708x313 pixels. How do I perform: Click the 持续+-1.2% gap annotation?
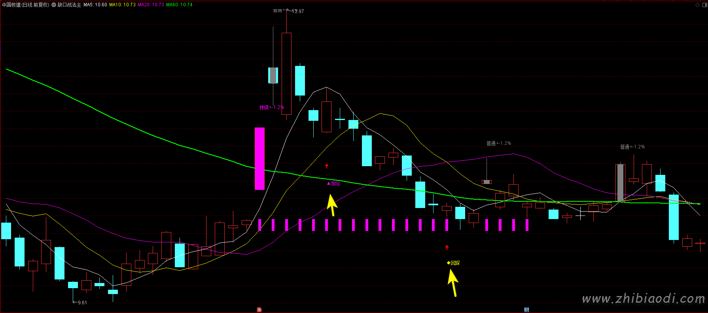(x=271, y=107)
